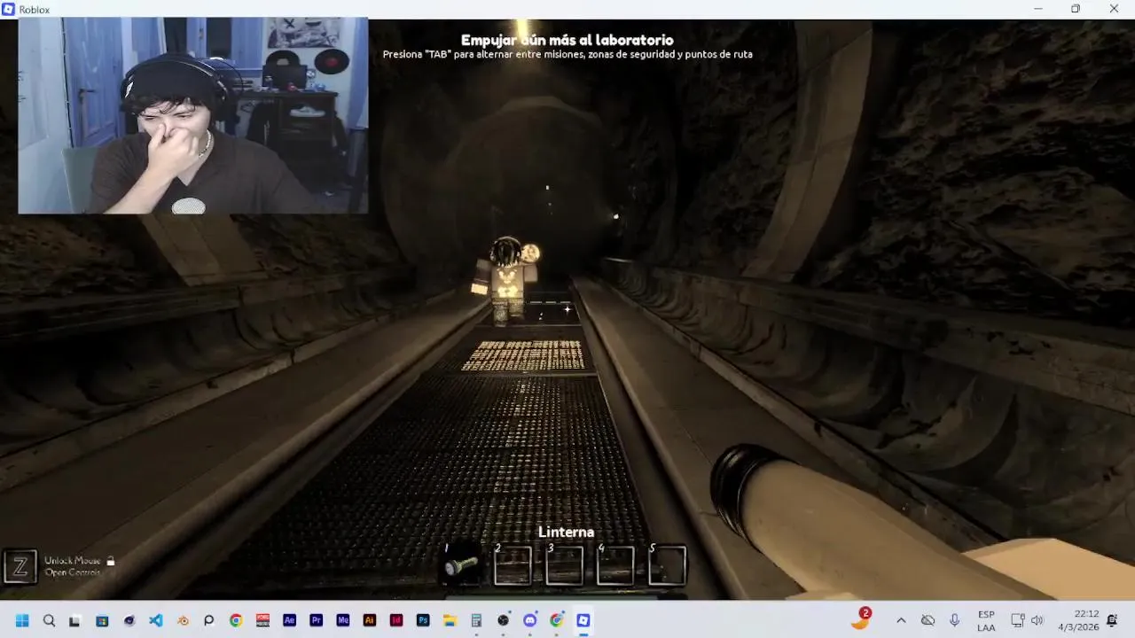The image size is (1135, 638).
Task: Open Visual Studio Code from taskbar
Action: [156, 620]
